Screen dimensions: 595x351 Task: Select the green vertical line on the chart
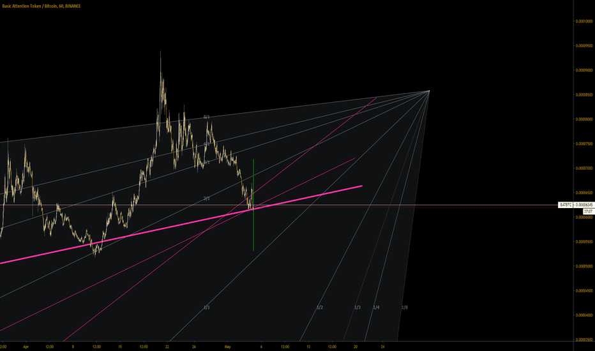253,205
